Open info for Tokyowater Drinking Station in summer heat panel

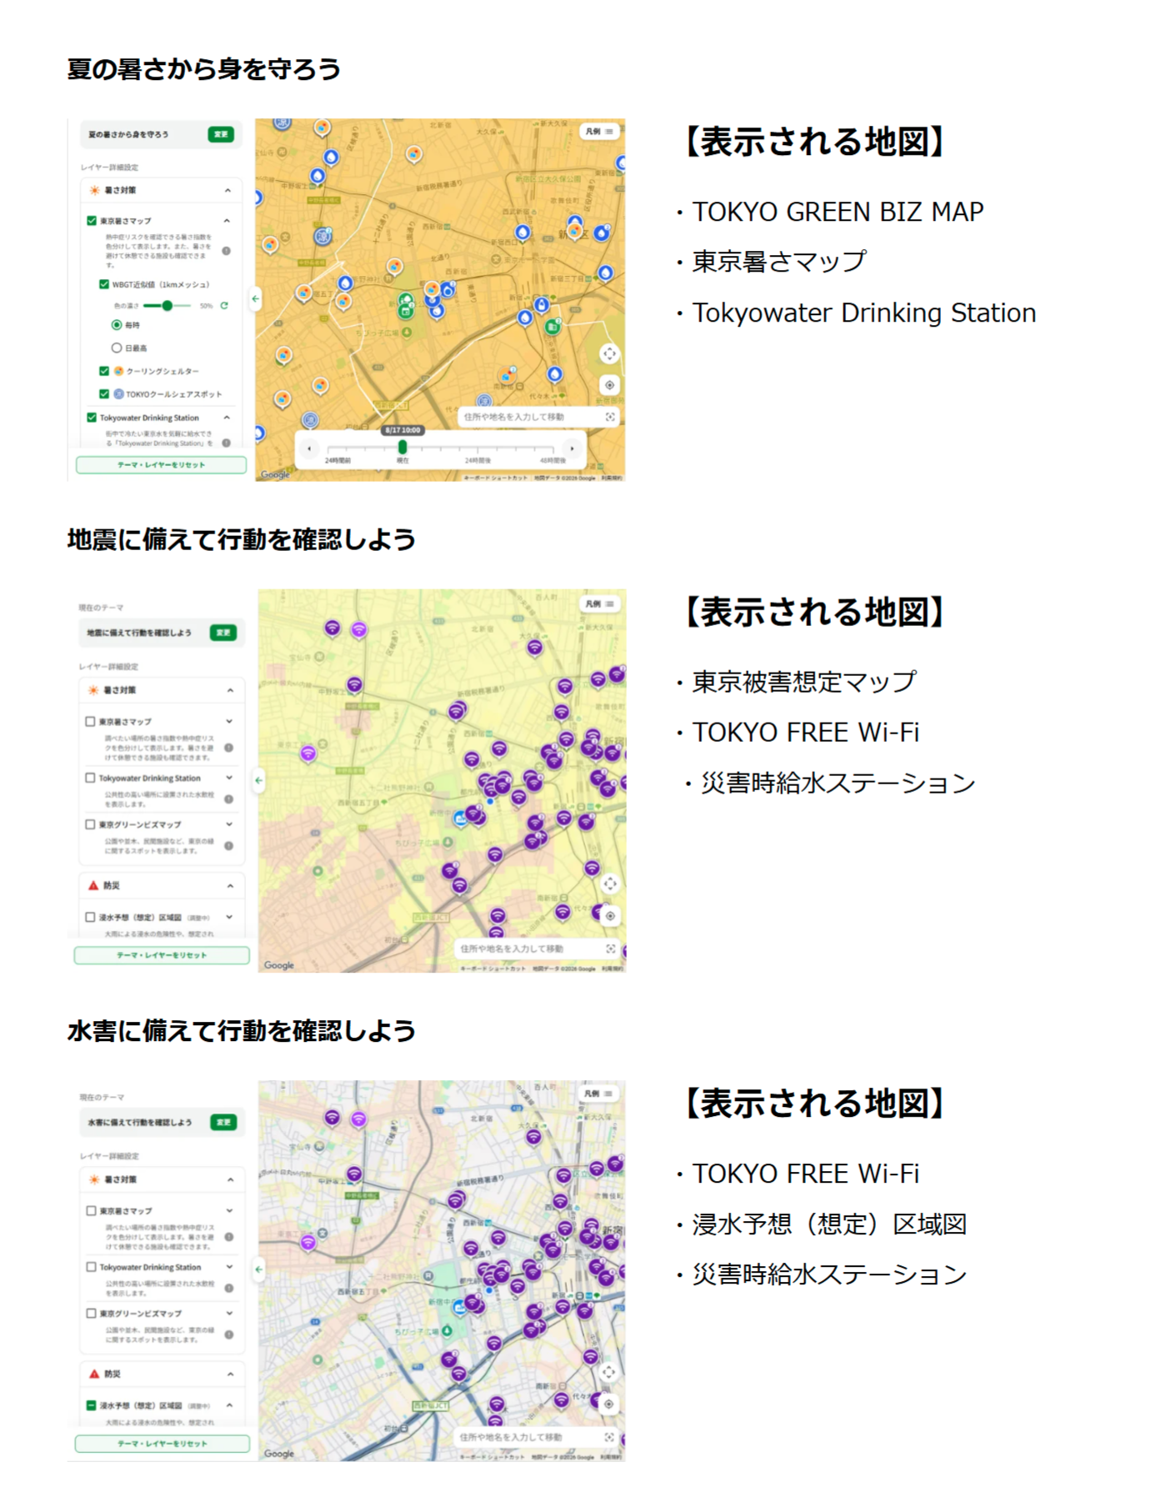pos(227,443)
